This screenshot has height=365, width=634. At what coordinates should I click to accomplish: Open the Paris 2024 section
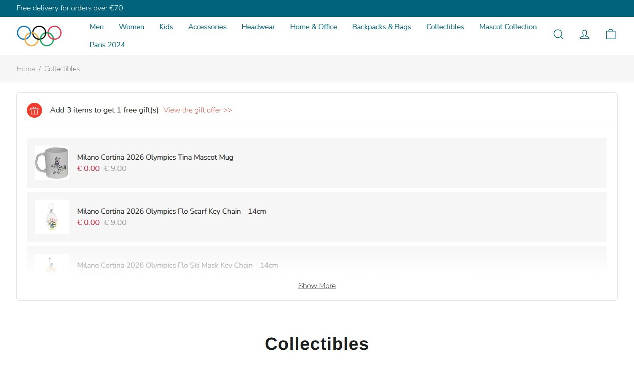click(x=107, y=45)
